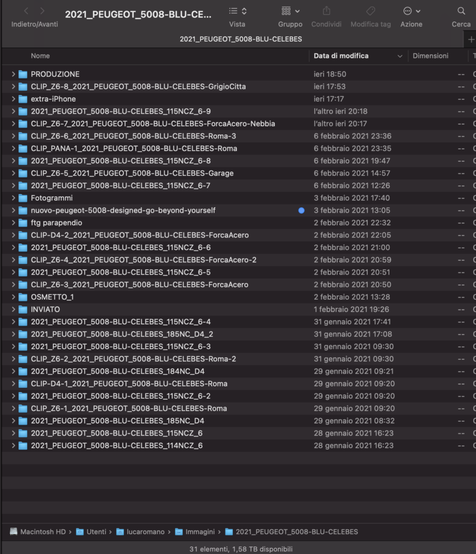Expand the Fotogrammi folder chevron
Screen dimensions: 476x554
(x=13, y=198)
